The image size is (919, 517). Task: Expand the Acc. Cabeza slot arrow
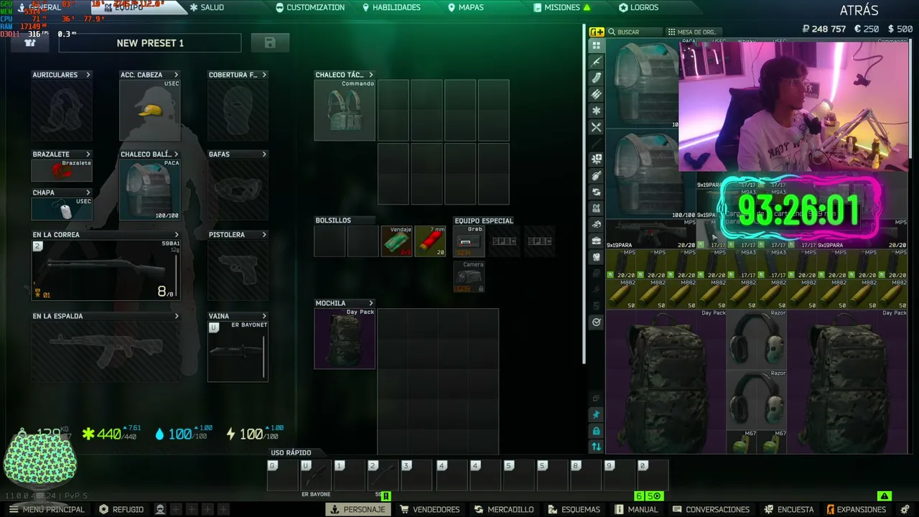click(176, 75)
